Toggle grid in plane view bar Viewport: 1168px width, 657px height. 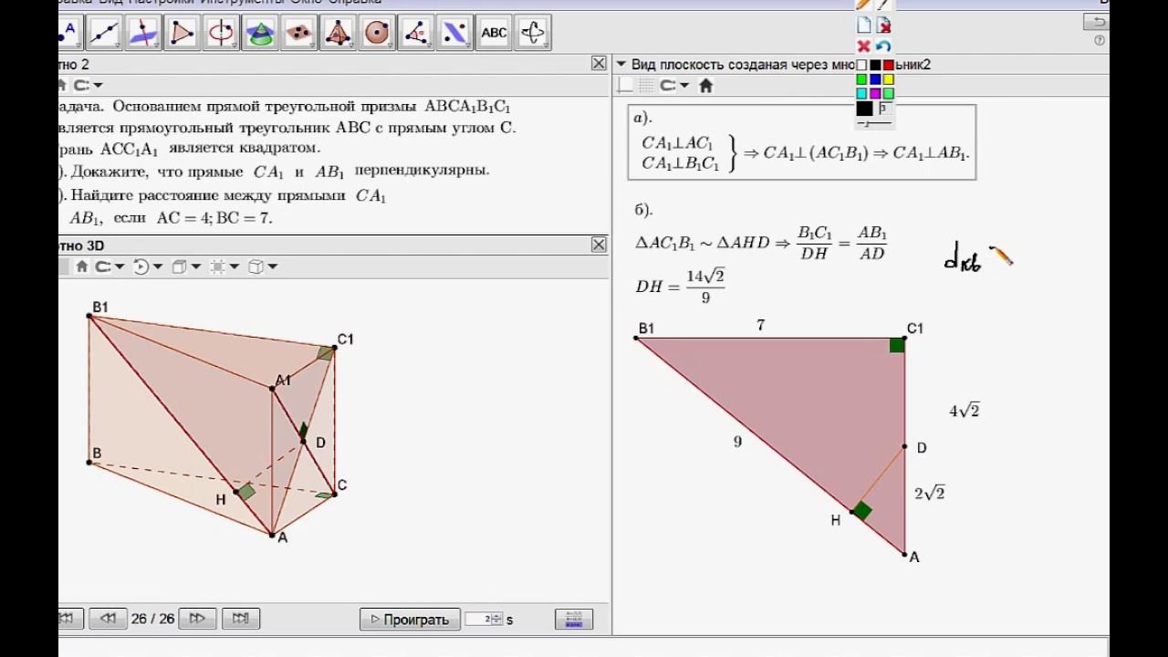click(647, 86)
